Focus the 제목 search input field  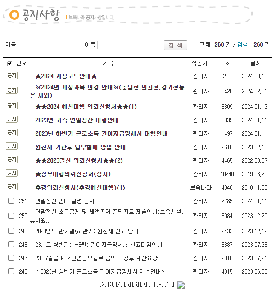coord(45,45)
